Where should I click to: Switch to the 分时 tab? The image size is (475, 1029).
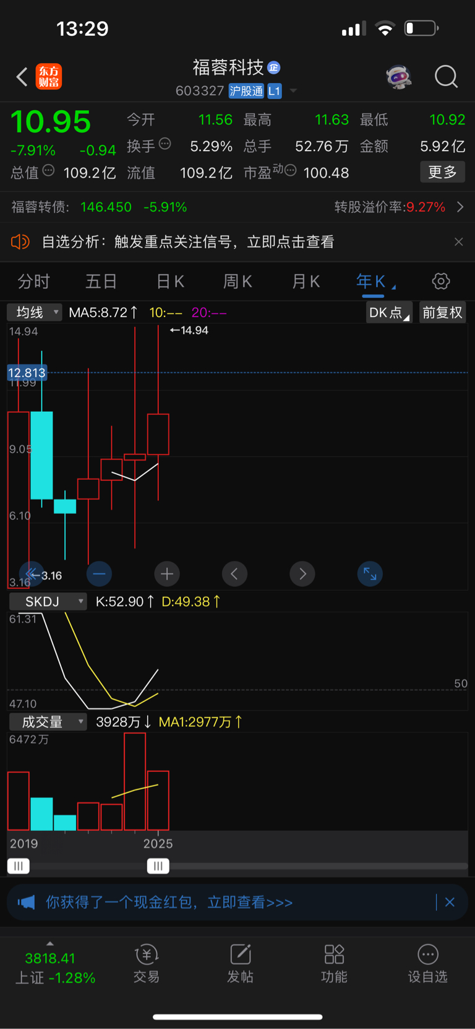point(33,282)
